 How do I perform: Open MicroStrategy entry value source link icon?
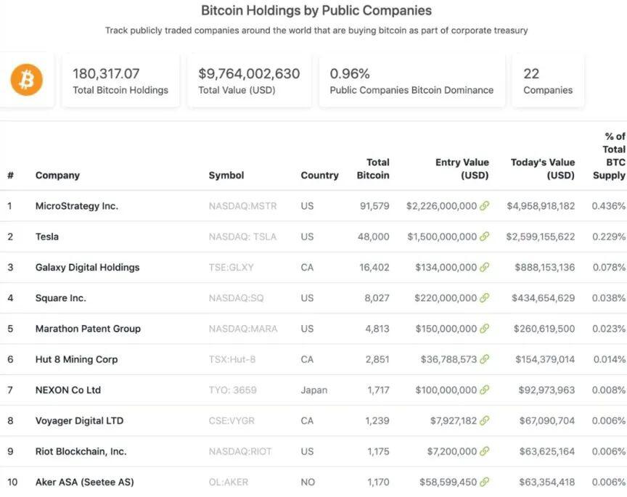coord(484,206)
